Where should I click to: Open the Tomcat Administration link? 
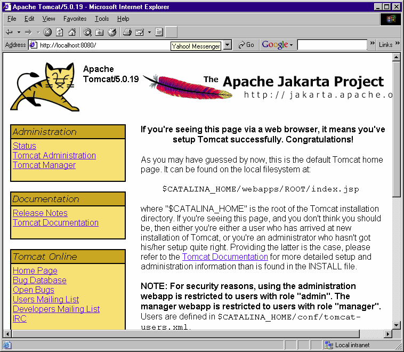coord(54,155)
